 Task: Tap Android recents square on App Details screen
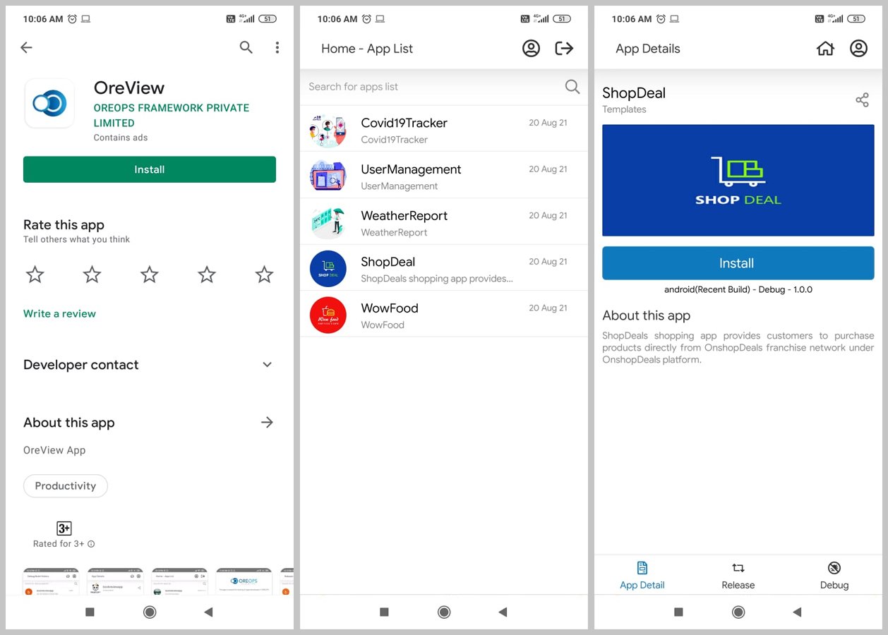tap(678, 612)
